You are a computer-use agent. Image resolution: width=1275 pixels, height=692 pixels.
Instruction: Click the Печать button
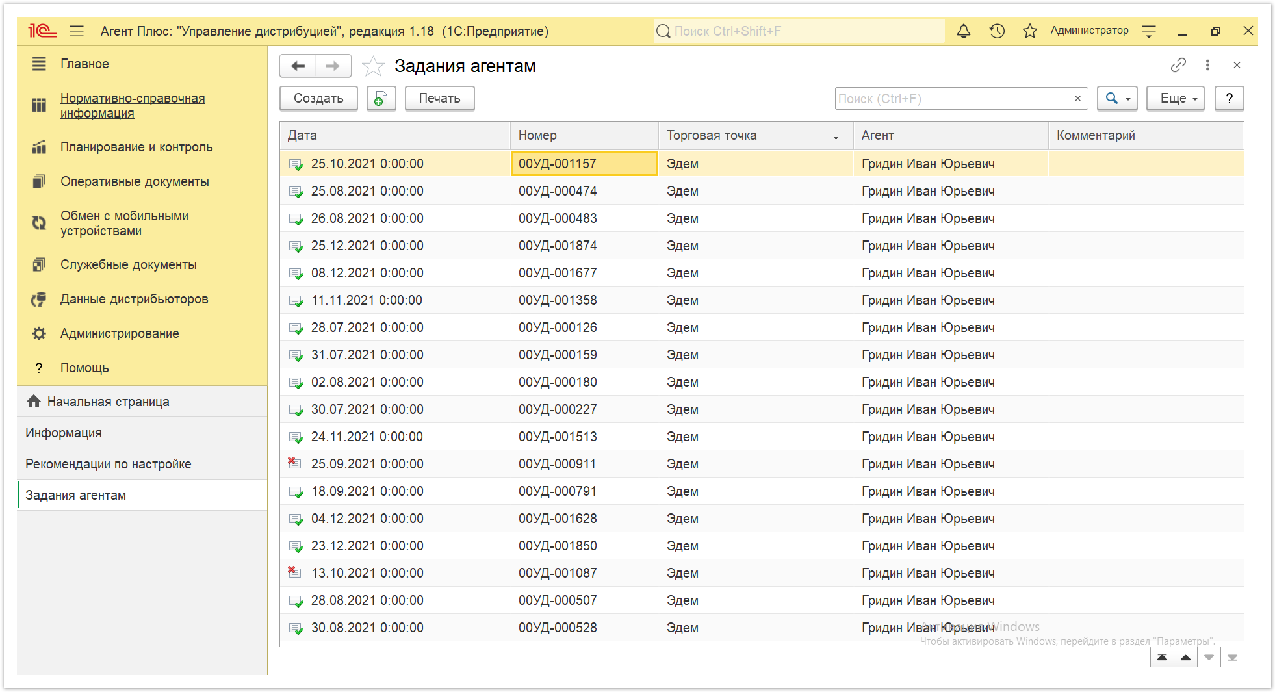coord(439,98)
